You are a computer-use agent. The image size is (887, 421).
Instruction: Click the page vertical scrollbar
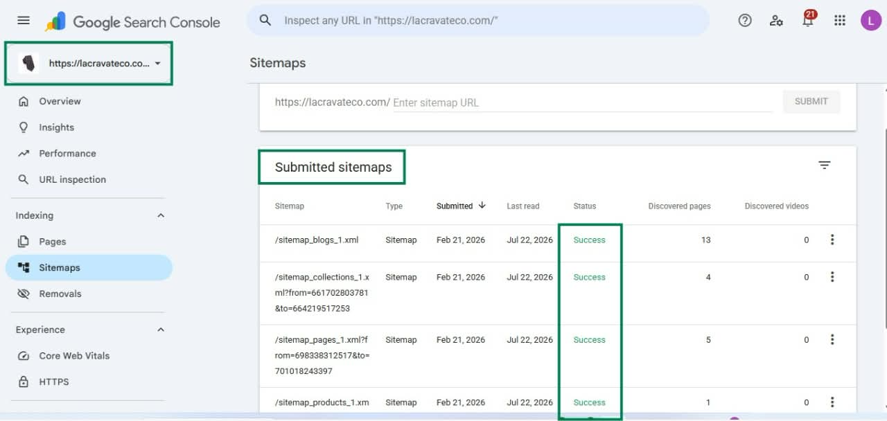pos(884,229)
